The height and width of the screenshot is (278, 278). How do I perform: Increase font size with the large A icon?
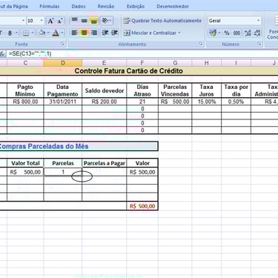pyautogui.click(x=50, y=21)
